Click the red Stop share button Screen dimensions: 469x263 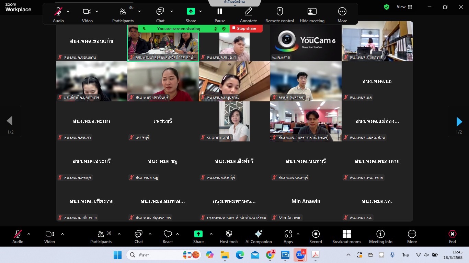pyautogui.click(x=246, y=28)
